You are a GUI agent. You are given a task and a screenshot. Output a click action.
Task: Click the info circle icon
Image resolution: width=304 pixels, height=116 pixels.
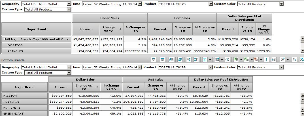(x=227, y=60)
